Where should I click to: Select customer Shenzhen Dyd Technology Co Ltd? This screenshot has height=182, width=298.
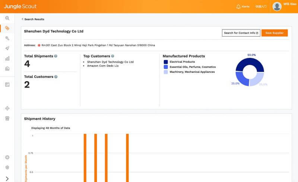coord(110,62)
